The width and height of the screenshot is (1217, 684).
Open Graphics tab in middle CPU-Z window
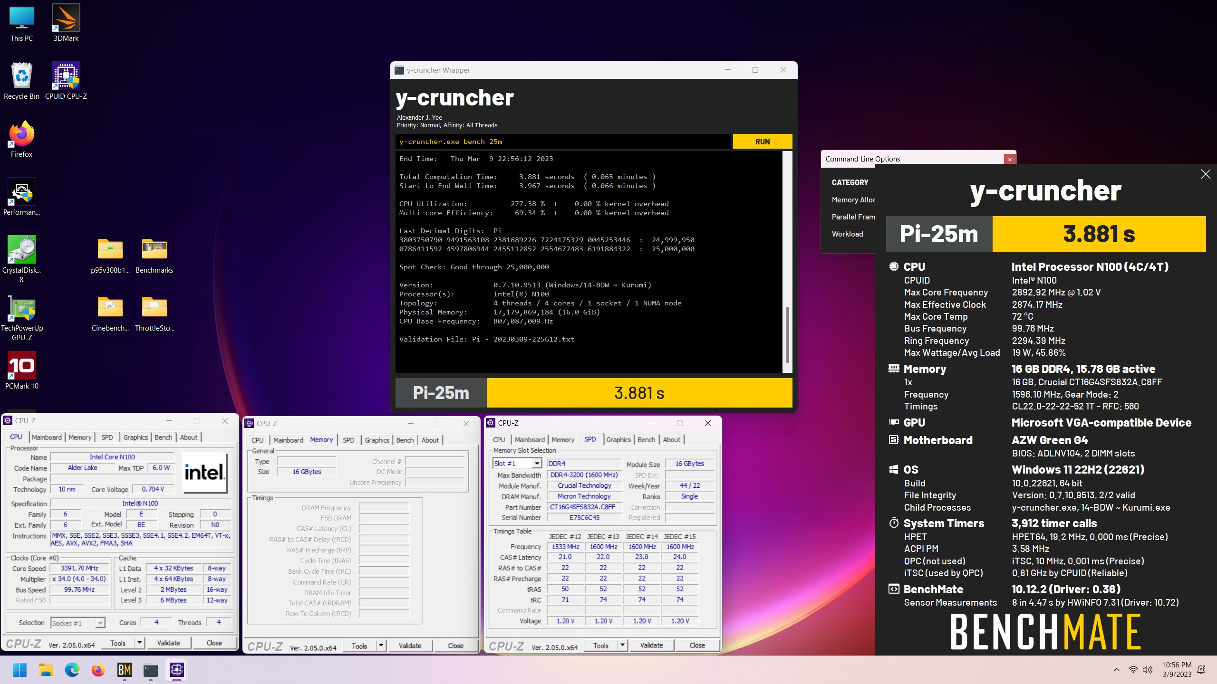click(x=377, y=440)
